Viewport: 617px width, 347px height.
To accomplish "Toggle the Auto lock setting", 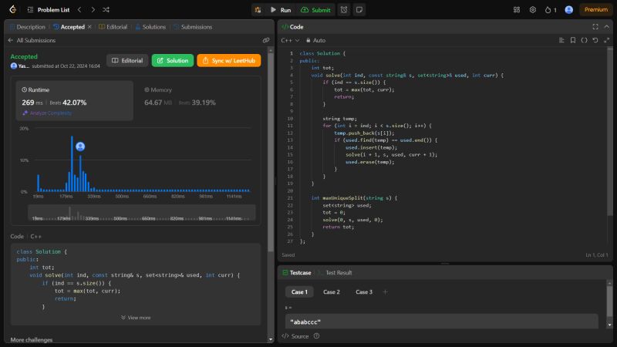I will 316,40.
